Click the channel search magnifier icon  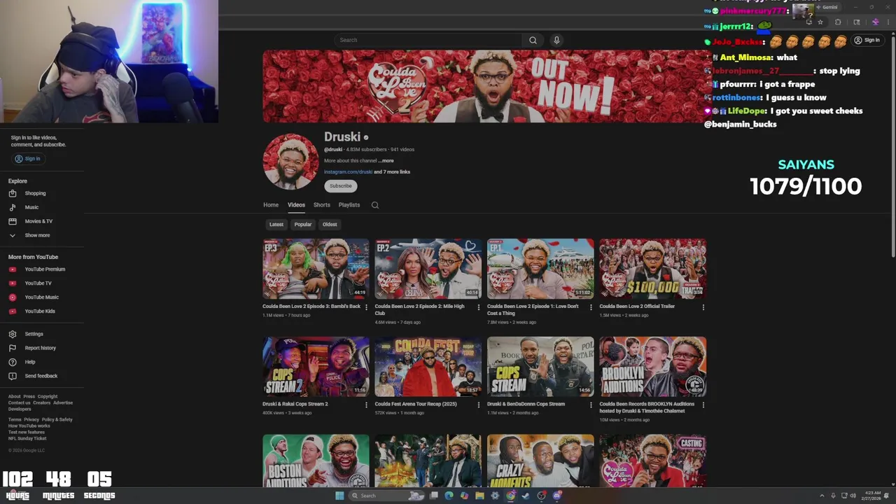tap(375, 205)
